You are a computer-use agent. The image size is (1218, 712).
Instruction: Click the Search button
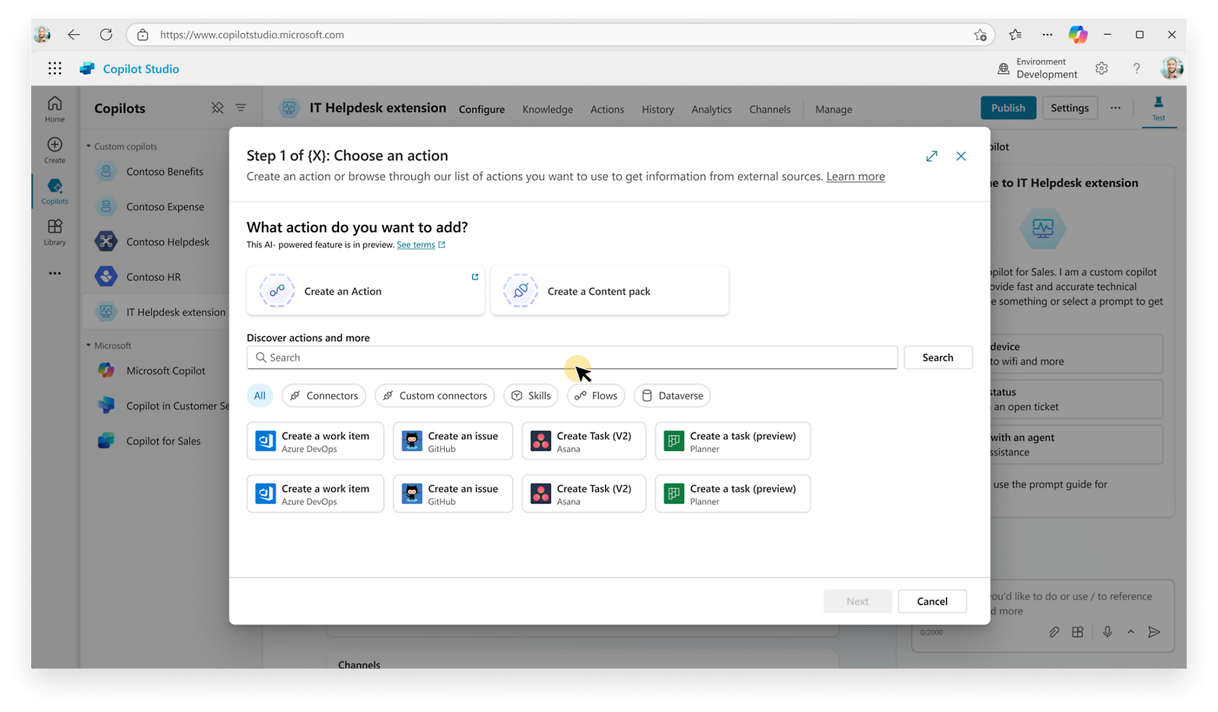coord(938,356)
